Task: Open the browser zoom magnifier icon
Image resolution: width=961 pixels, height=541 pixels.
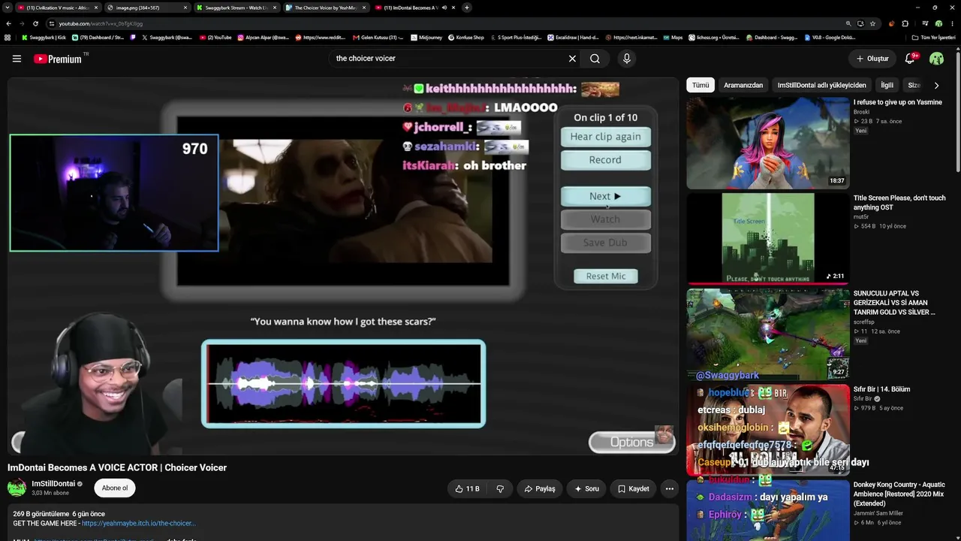Action: (848, 23)
